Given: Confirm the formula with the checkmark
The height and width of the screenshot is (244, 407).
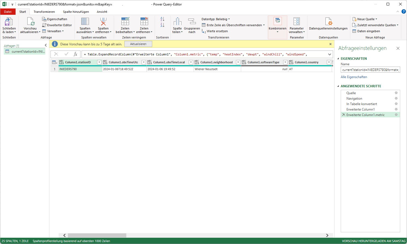Looking at the screenshot, I should (66, 54).
